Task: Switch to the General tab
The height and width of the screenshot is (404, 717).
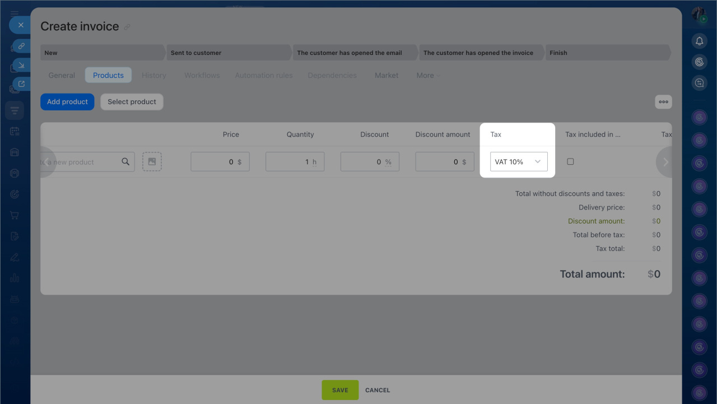Action: pos(62,76)
